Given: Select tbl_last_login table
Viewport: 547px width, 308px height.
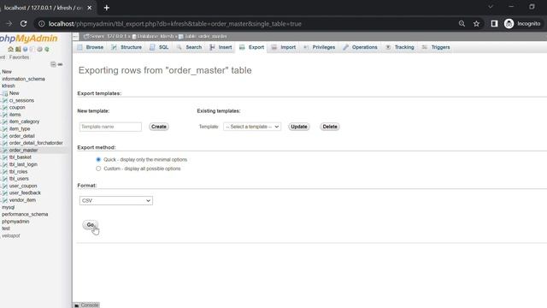Looking at the screenshot, I should [x=23, y=164].
